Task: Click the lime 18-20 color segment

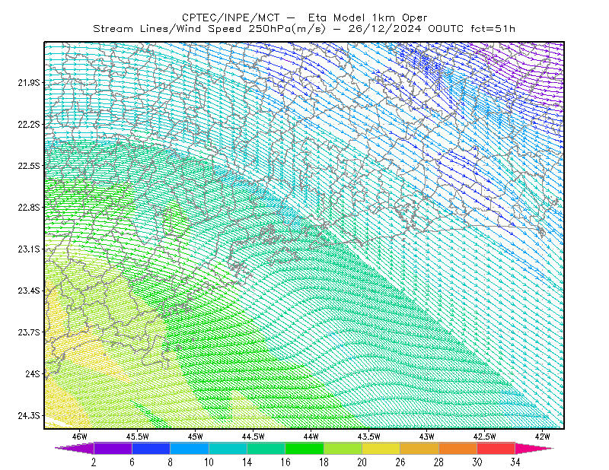Action: (343, 448)
